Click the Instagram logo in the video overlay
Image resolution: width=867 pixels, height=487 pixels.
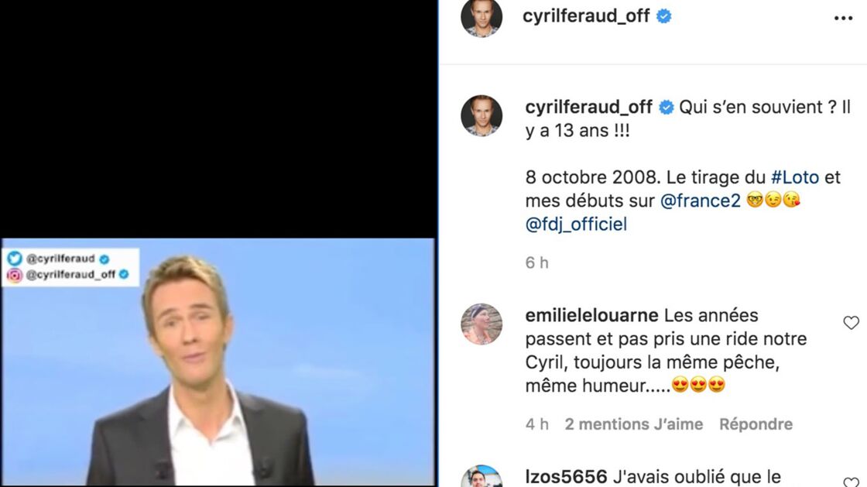(15, 275)
